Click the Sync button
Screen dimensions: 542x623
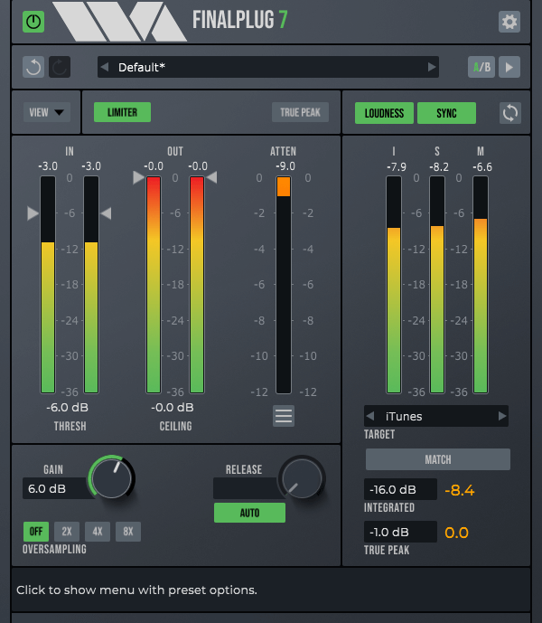(x=446, y=113)
